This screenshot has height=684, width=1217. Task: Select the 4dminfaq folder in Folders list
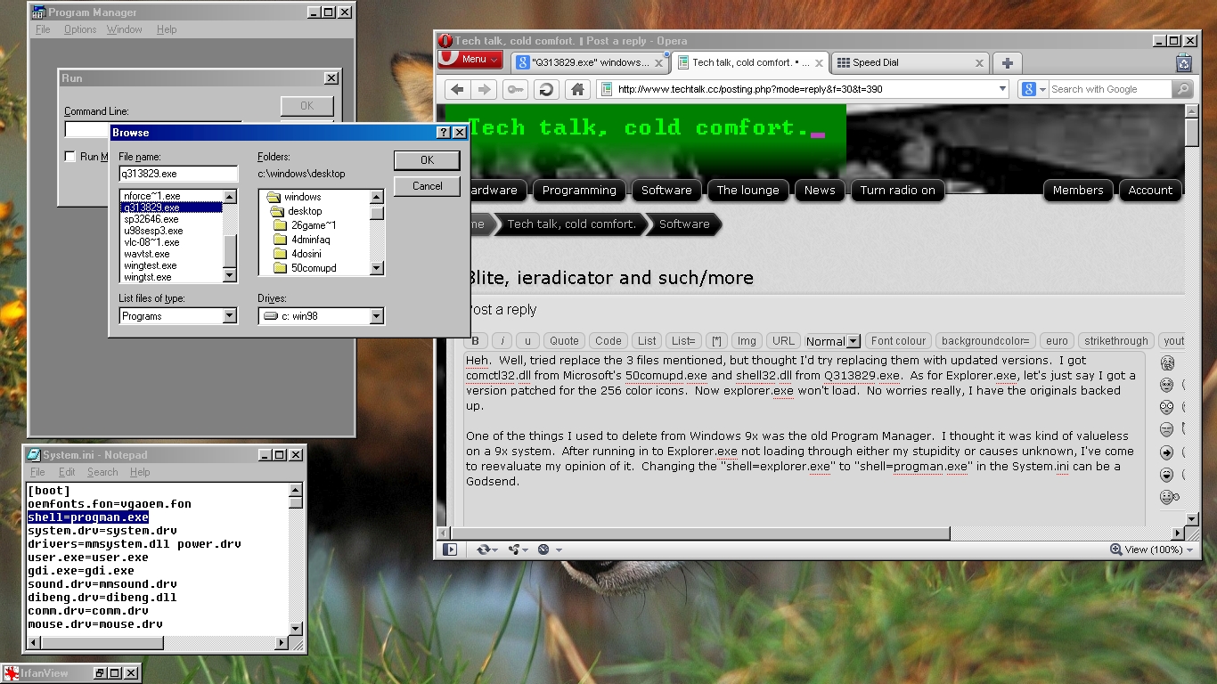(310, 240)
